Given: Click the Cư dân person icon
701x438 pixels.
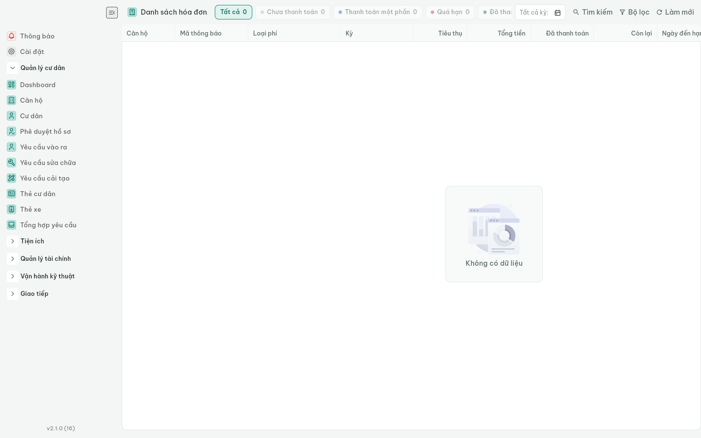Looking at the screenshot, I should click(12, 116).
